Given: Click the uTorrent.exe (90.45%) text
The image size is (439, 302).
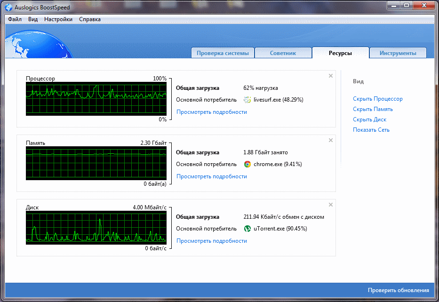Looking at the screenshot, I should (x=280, y=229).
